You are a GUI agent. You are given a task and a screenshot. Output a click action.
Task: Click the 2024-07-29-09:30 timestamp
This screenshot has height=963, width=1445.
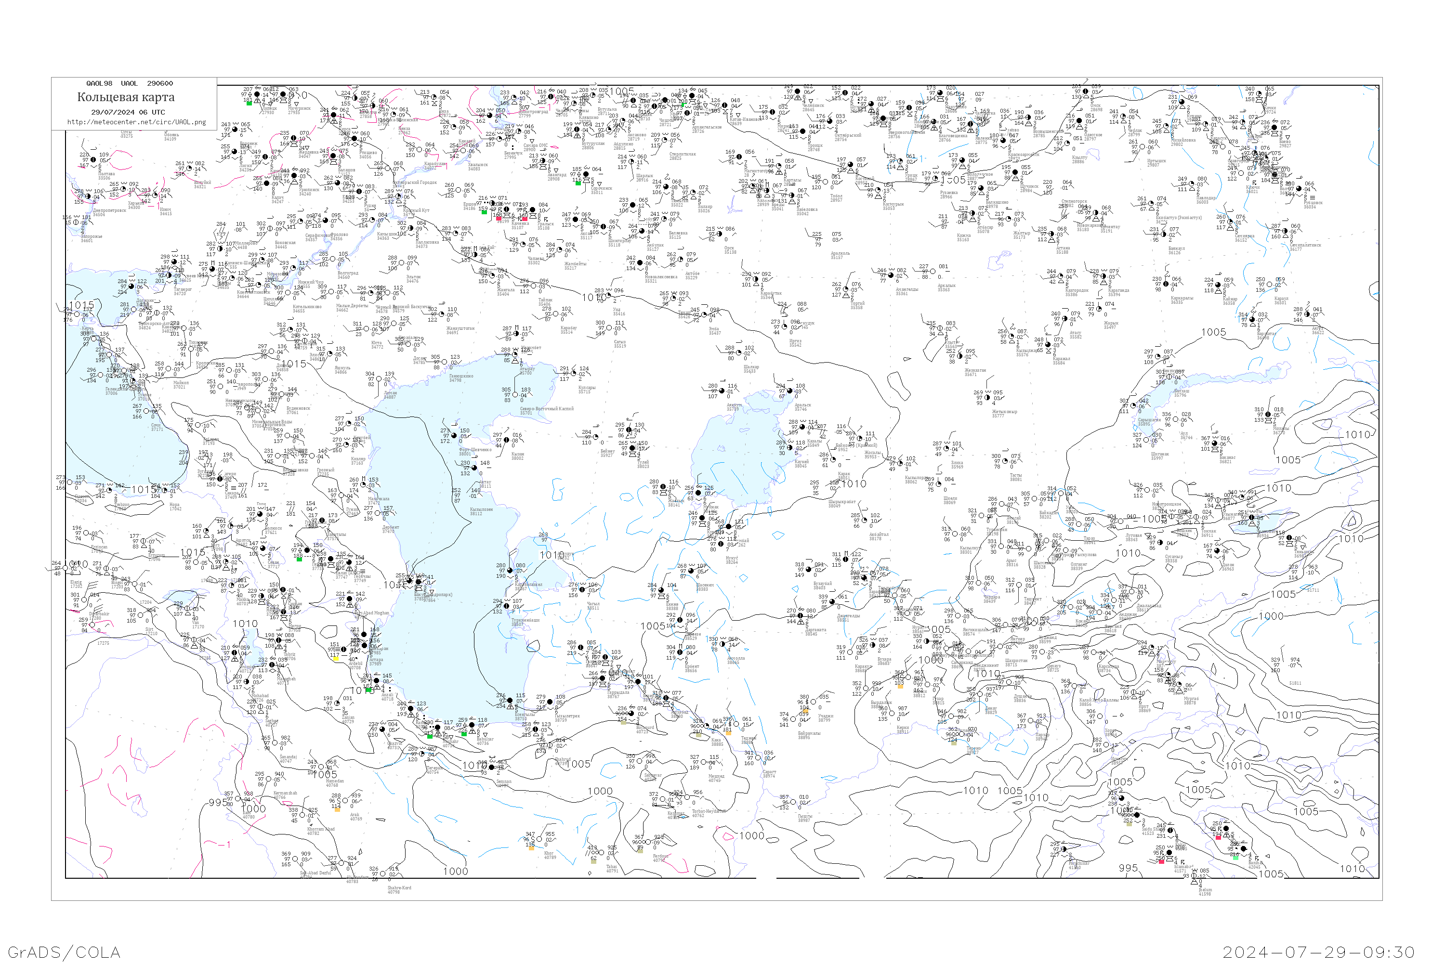click(1318, 952)
